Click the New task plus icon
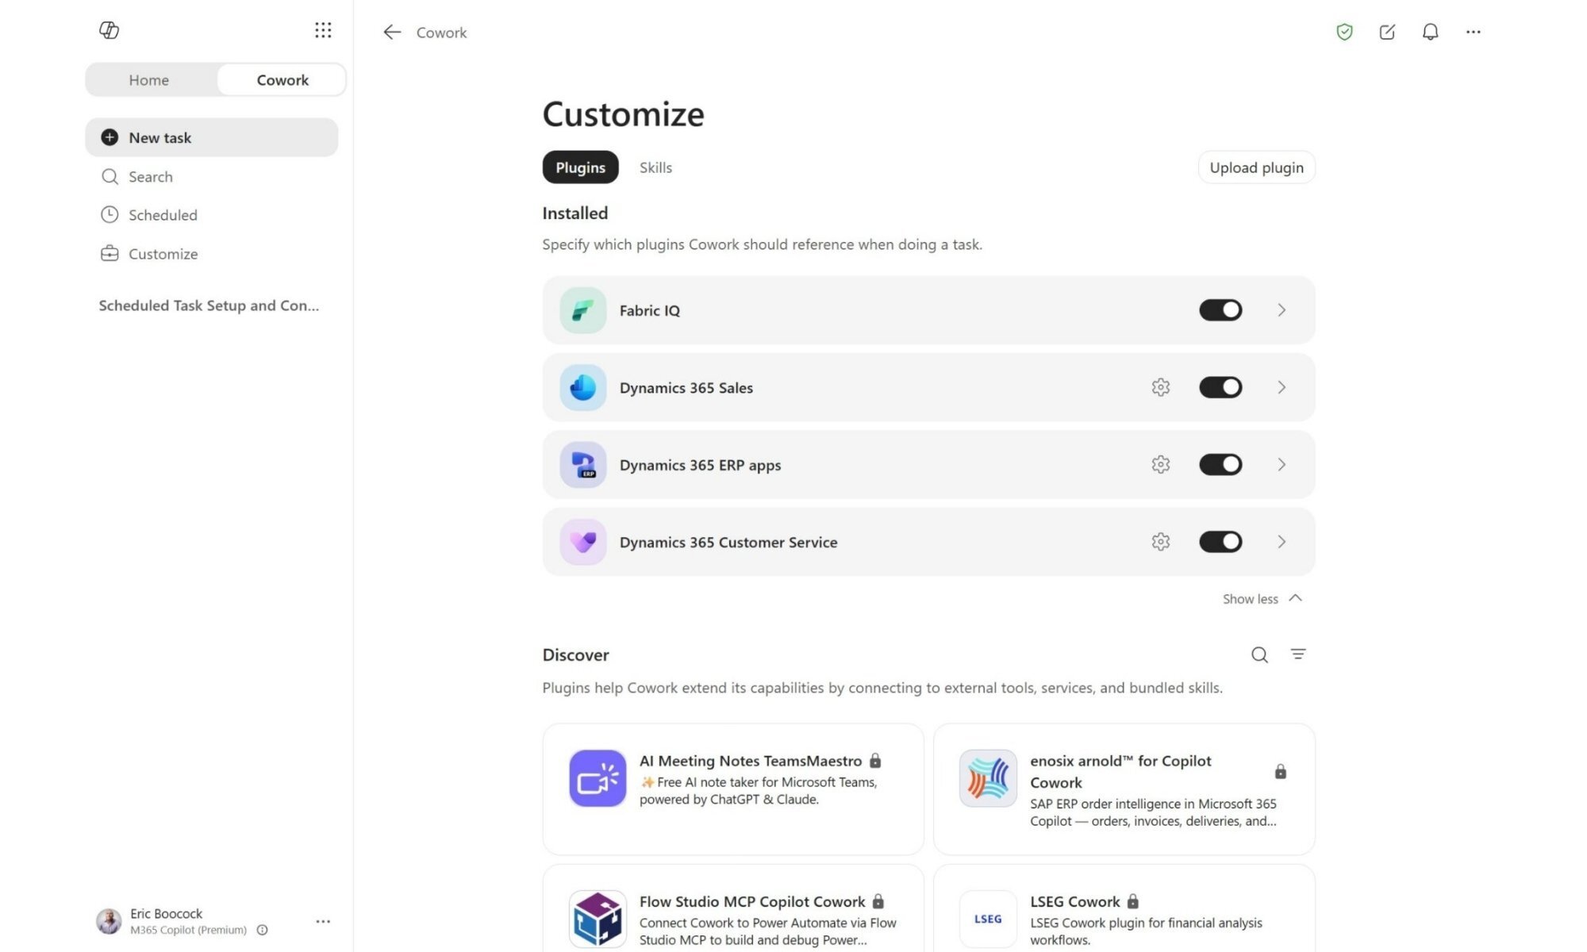Image resolution: width=1587 pixels, height=952 pixels. point(110,137)
